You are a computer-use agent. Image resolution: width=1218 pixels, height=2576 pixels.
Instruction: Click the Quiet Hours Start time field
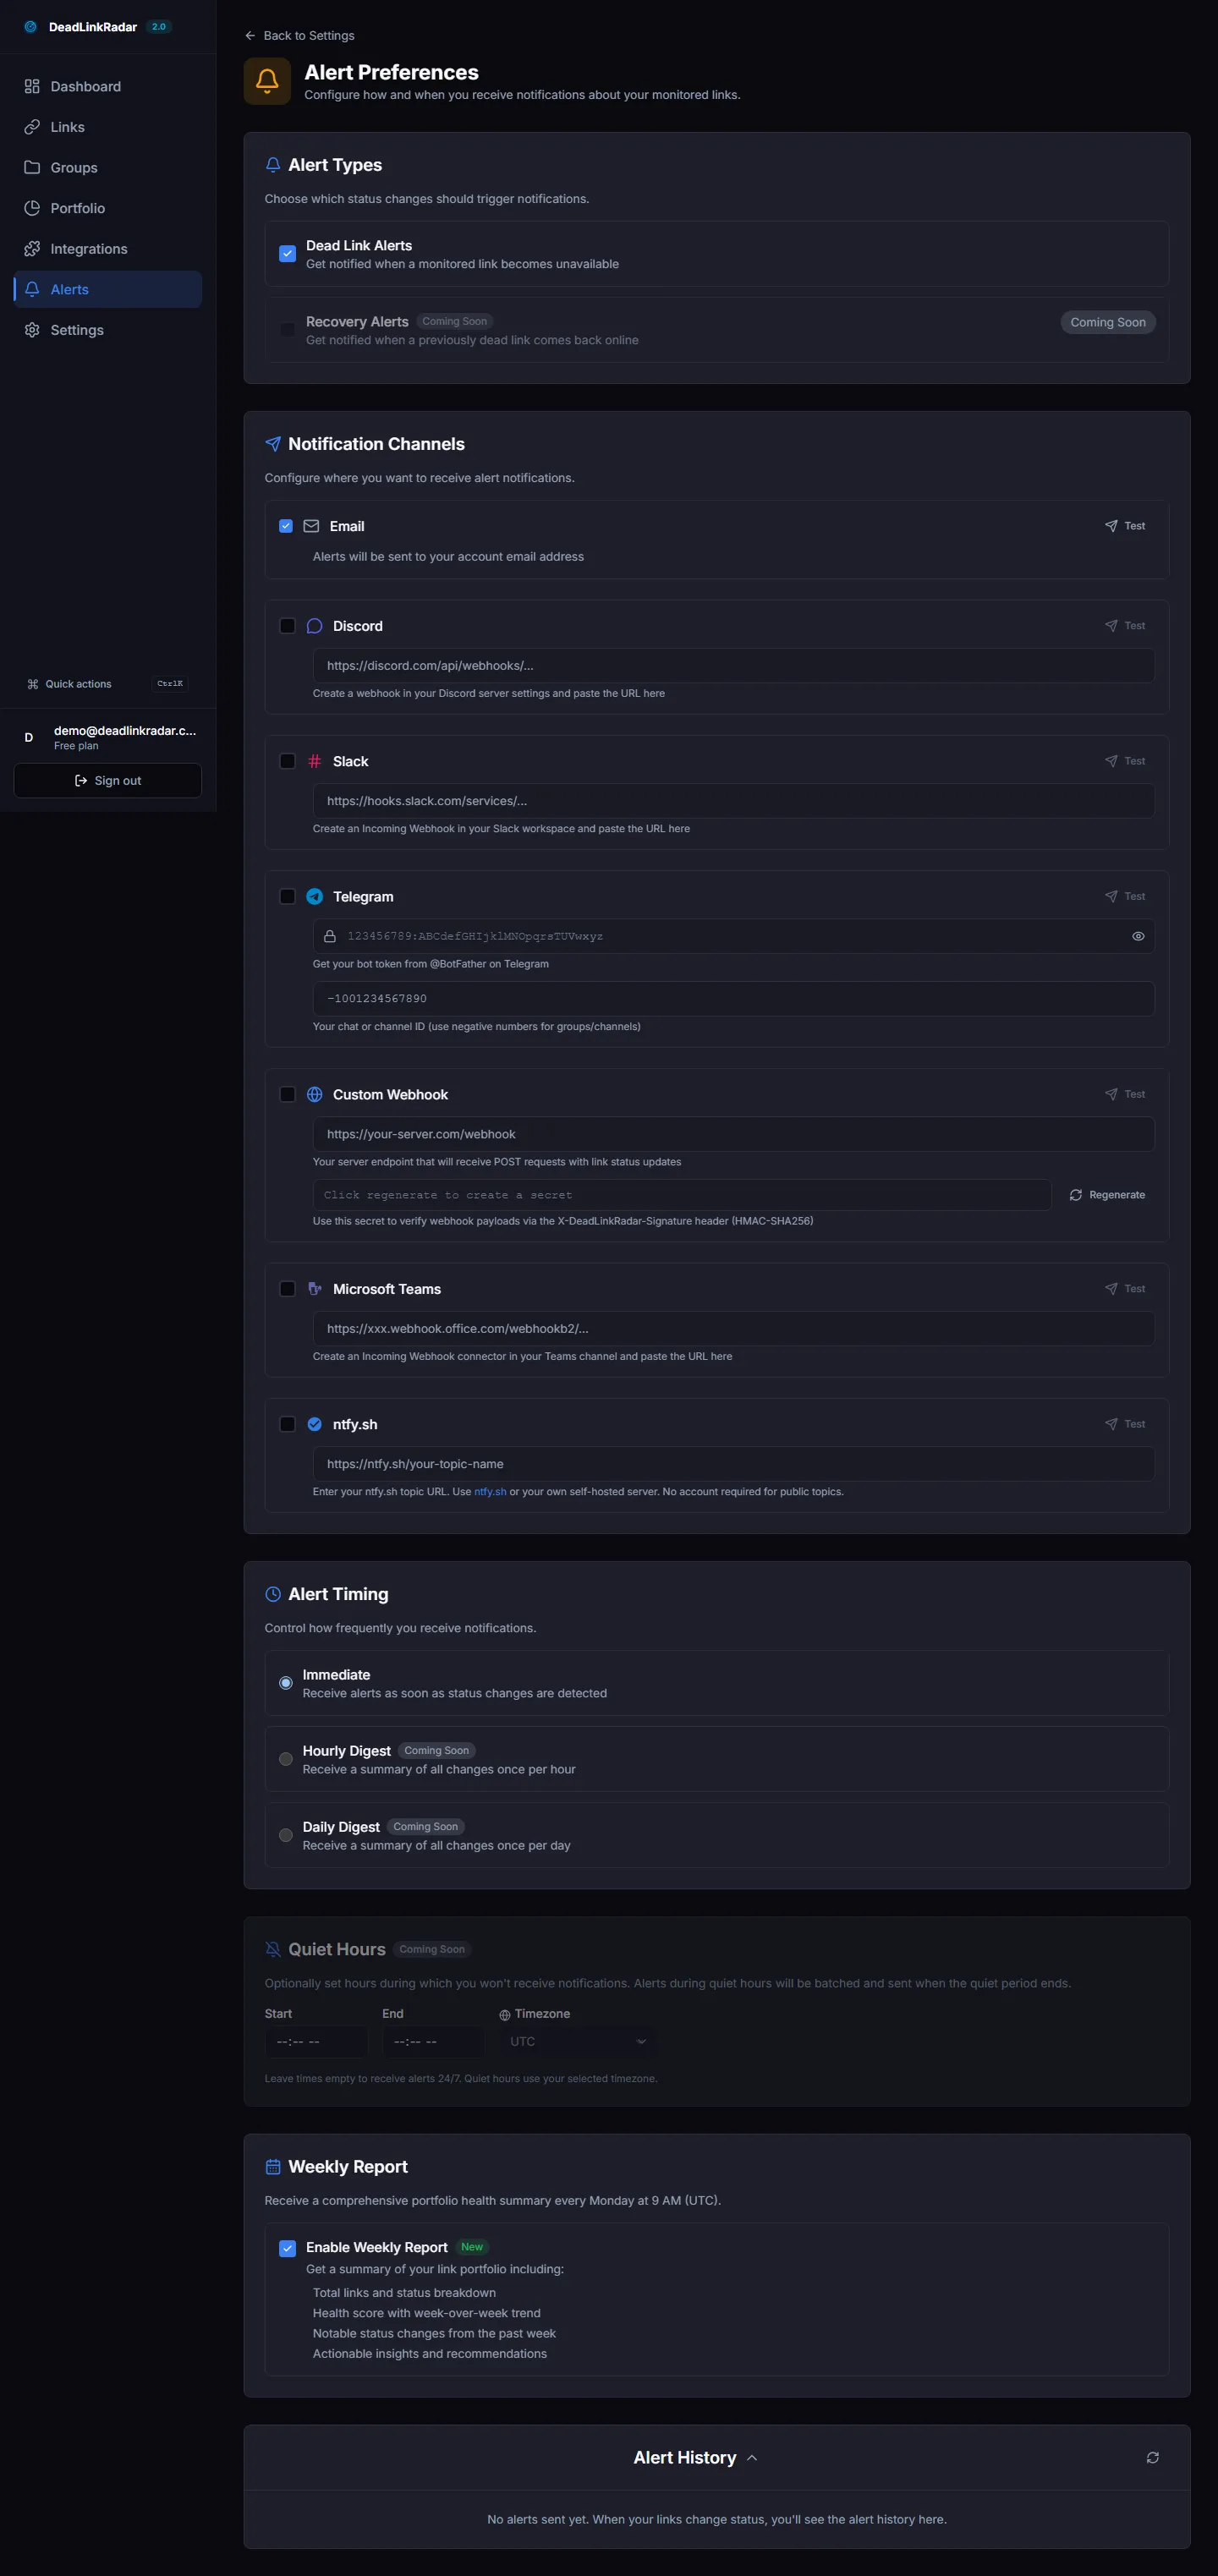pos(316,2041)
